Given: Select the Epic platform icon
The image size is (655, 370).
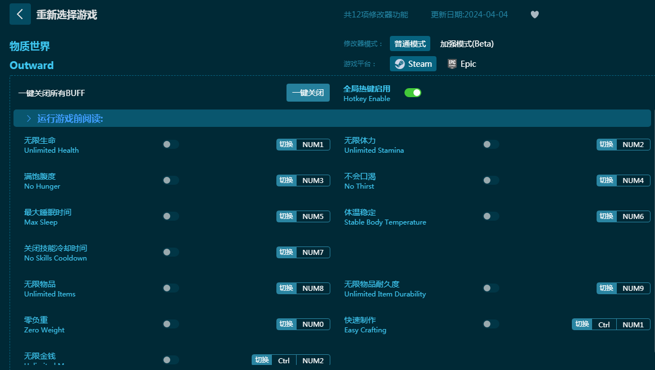Looking at the screenshot, I should click(452, 64).
